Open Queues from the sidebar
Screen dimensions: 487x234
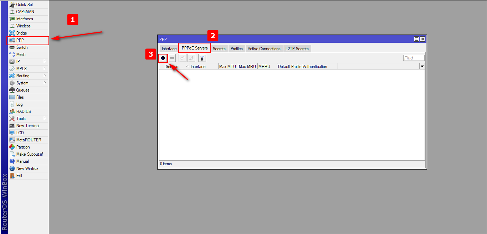pyautogui.click(x=23, y=90)
